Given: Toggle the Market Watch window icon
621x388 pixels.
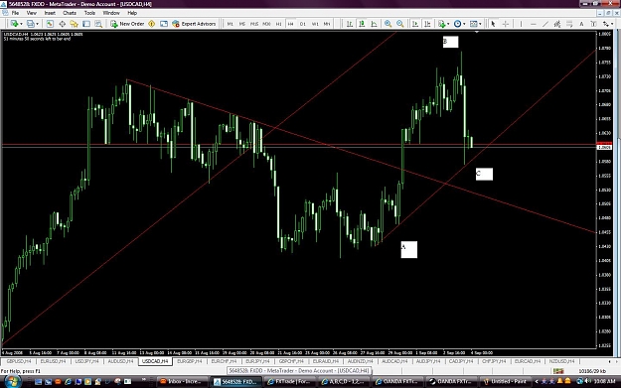Looking at the screenshot, I should (x=50, y=24).
